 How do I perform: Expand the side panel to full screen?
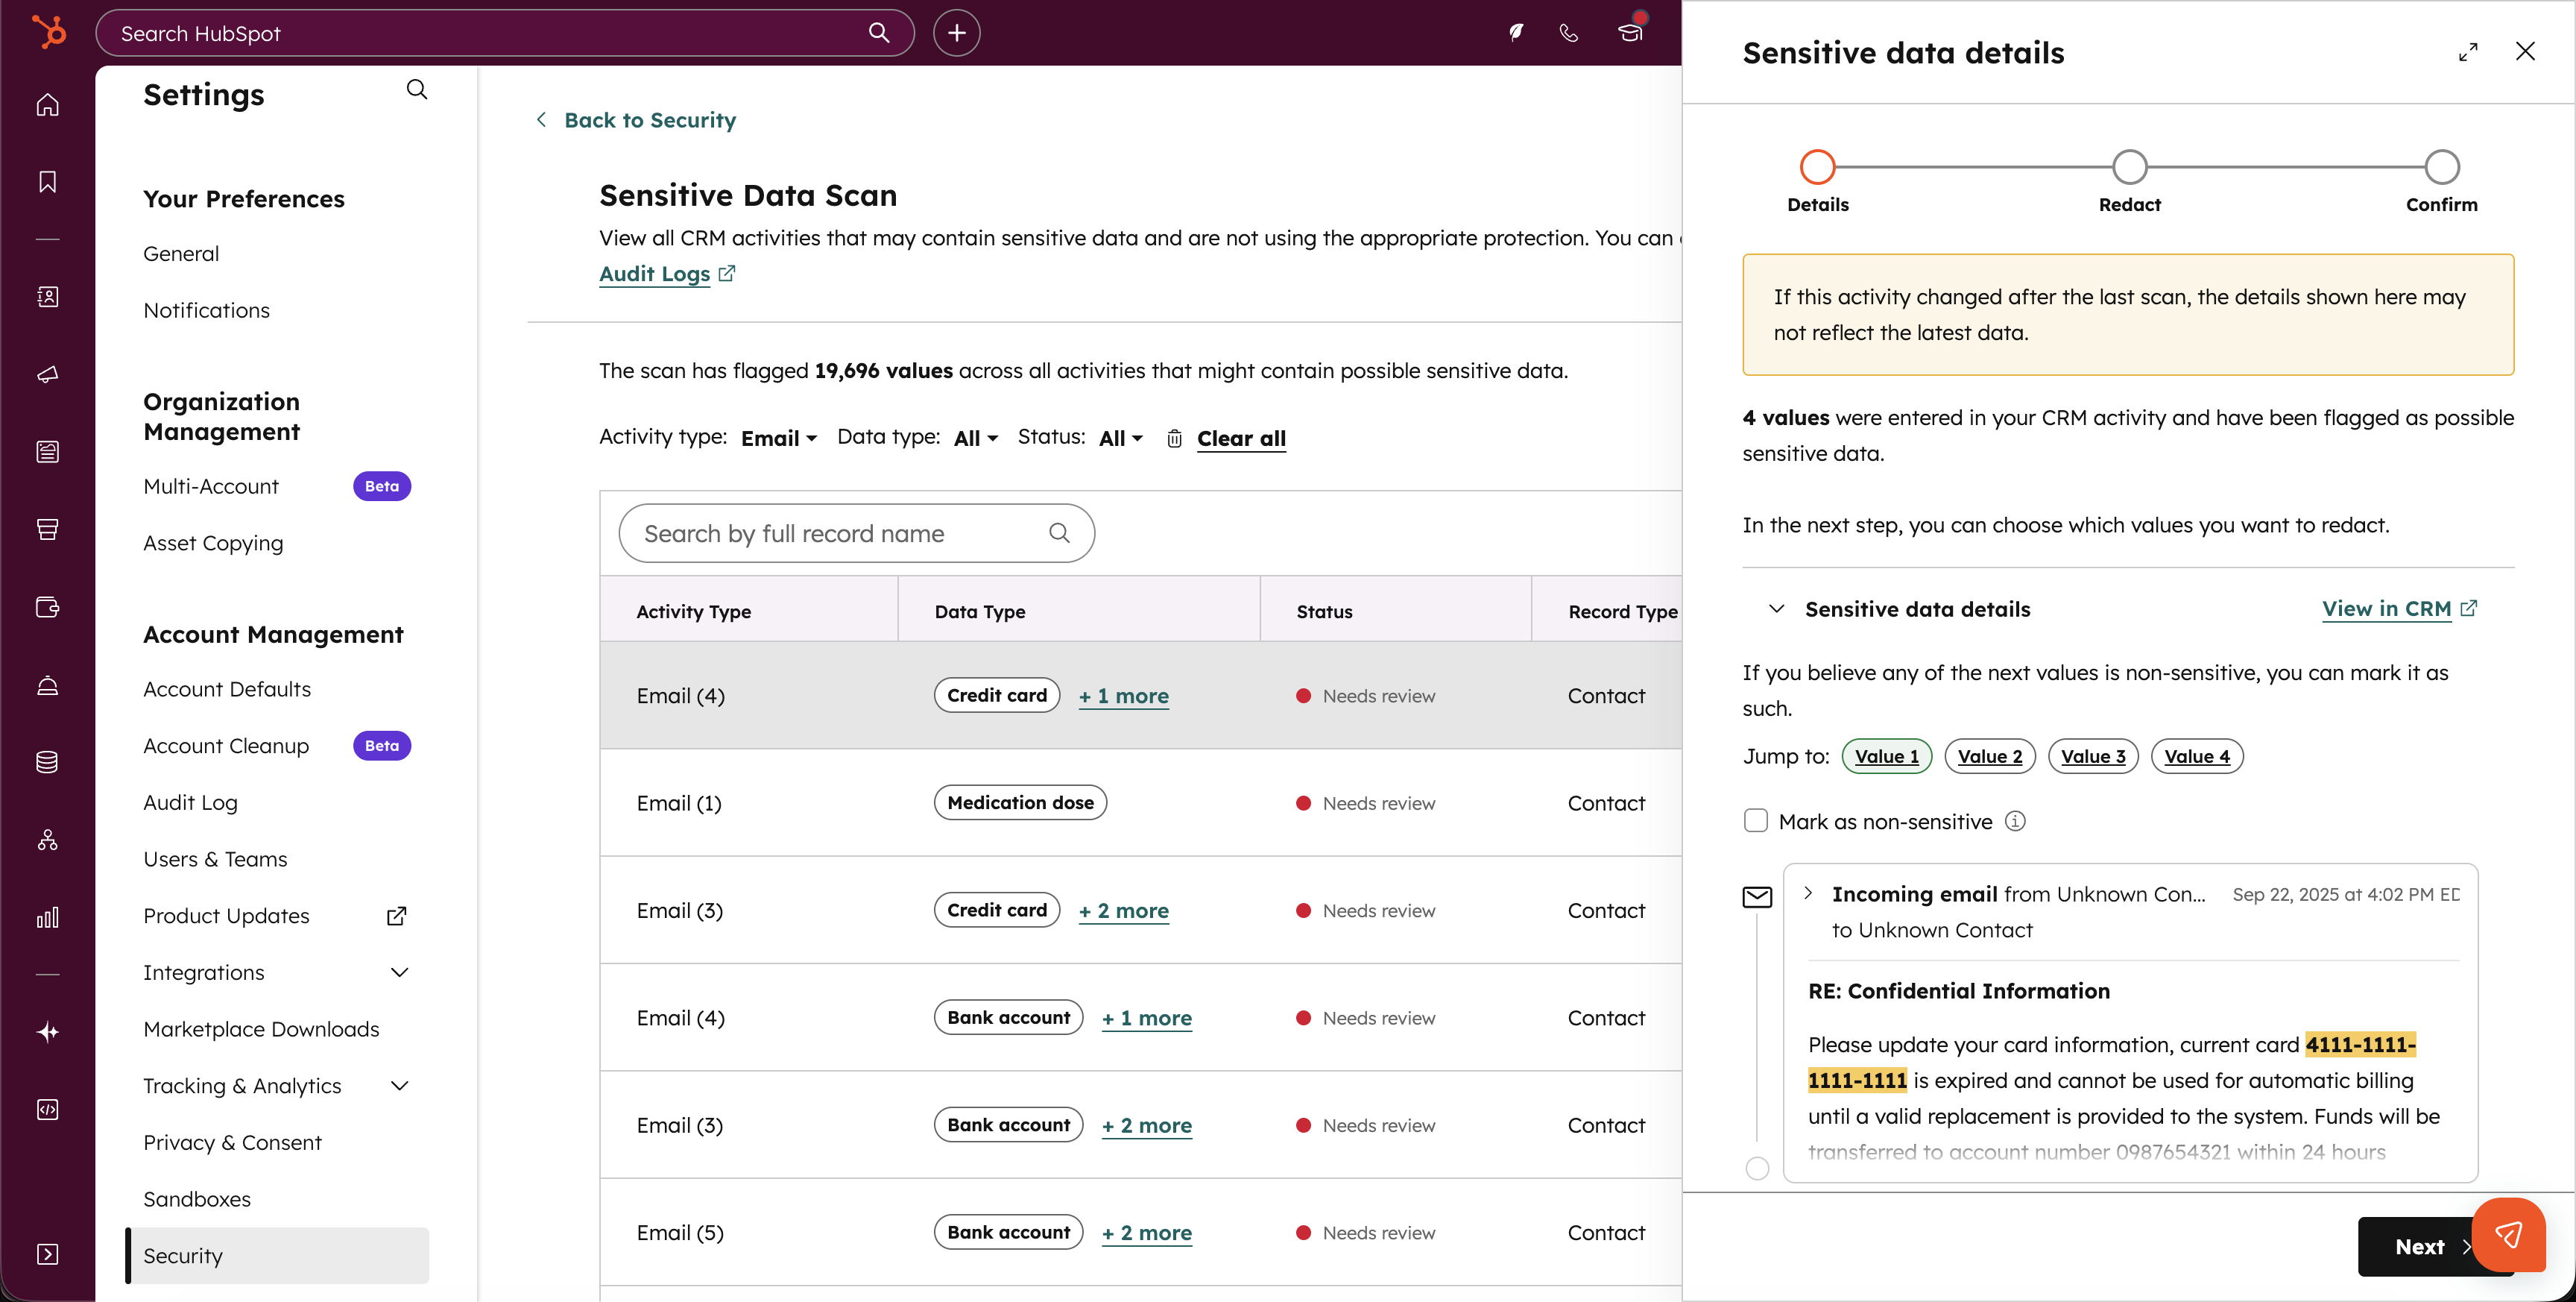(x=2467, y=52)
